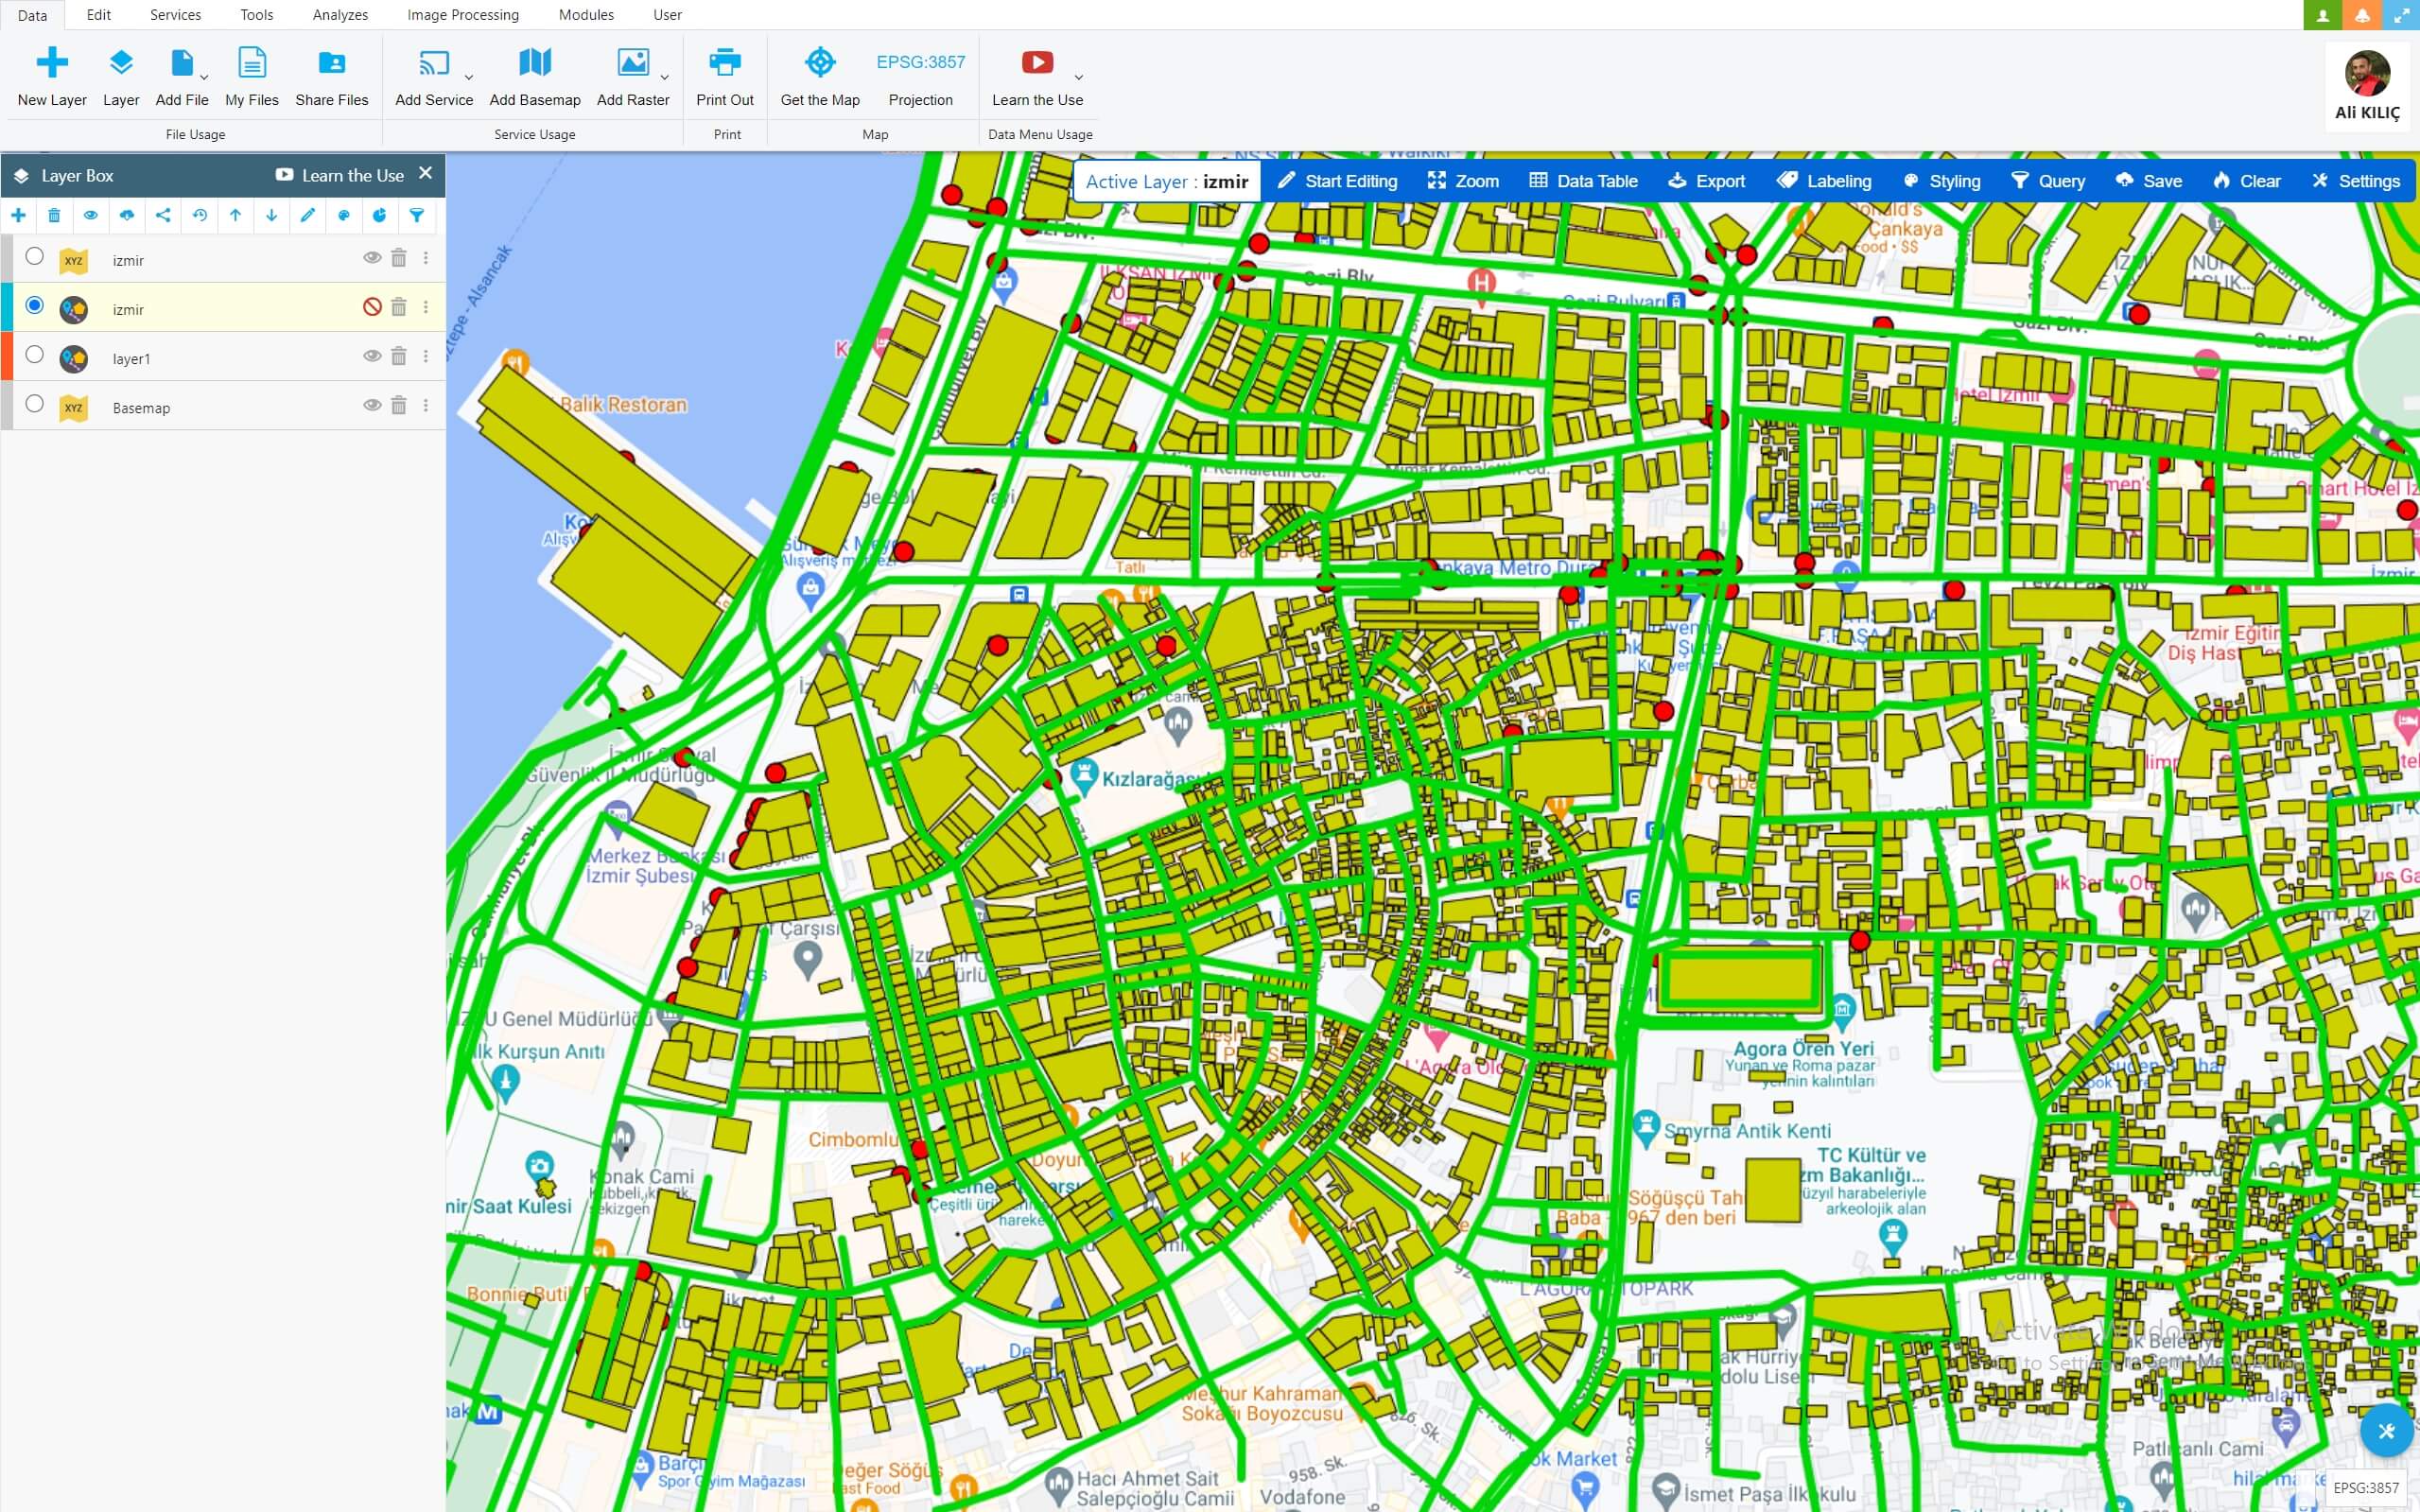Open the Layer stack icon in ribbon
This screenshot has height=1512, width=2420.
(x=121, y=62)
